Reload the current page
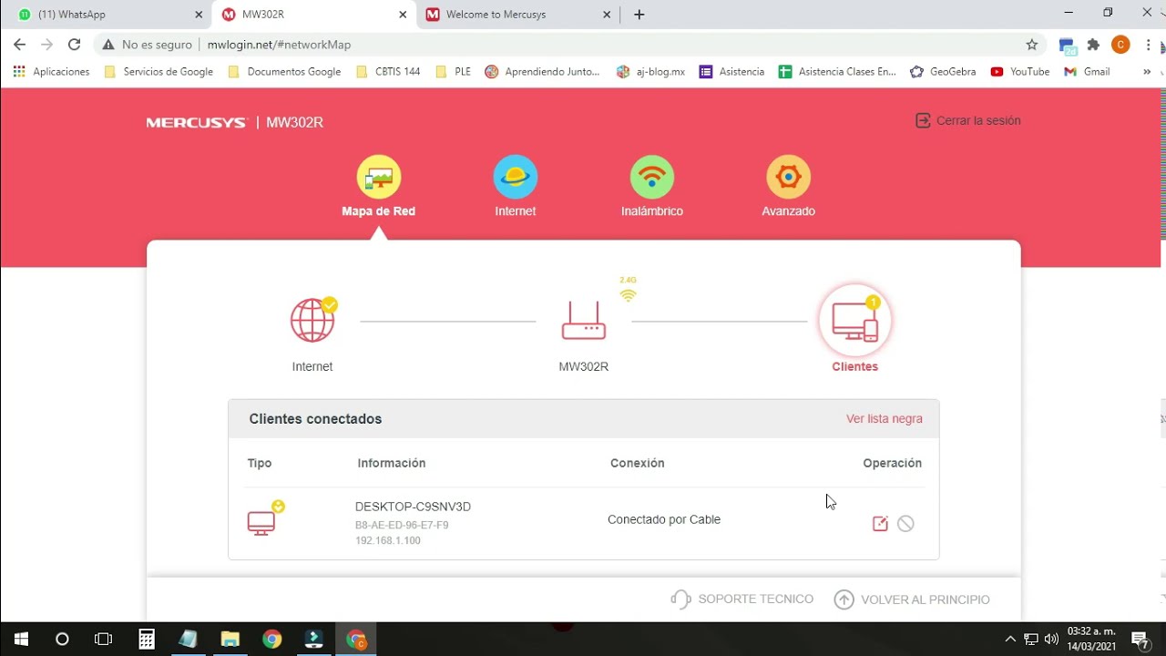The height and width of the screenshot is (656, 1166). click(x=75, y=44)
